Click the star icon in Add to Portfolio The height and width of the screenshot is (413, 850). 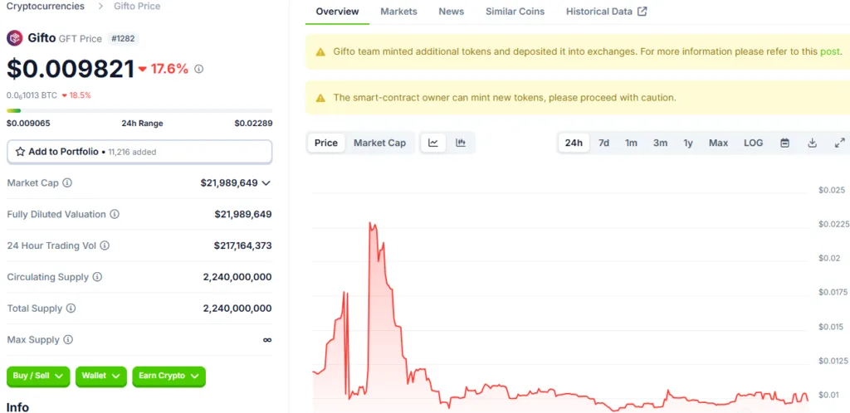(20, 152)
